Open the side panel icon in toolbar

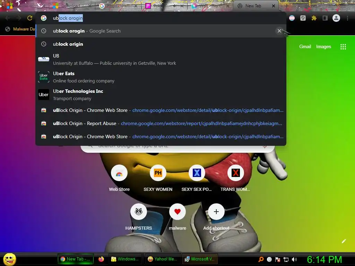(x=325, y=18)
